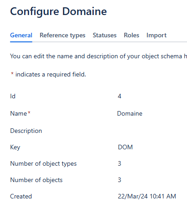The width and height of the screenshot is (187, 203).
Task: Click the Name field label
Action: tap(19, 113)
